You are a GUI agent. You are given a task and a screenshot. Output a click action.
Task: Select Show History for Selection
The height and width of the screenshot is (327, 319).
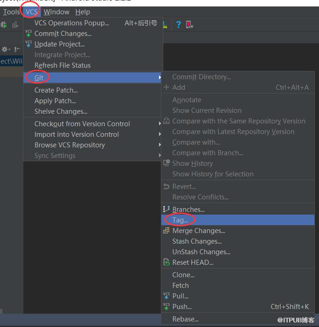(x=238, y=174)
